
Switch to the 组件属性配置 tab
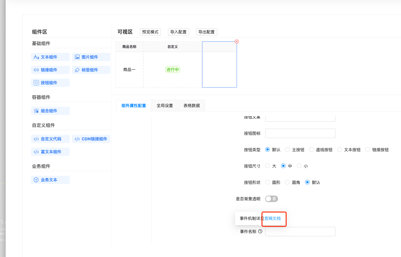tap(134, 106)
